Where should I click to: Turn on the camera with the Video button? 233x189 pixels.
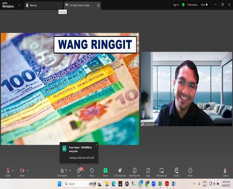pos(22,171)
